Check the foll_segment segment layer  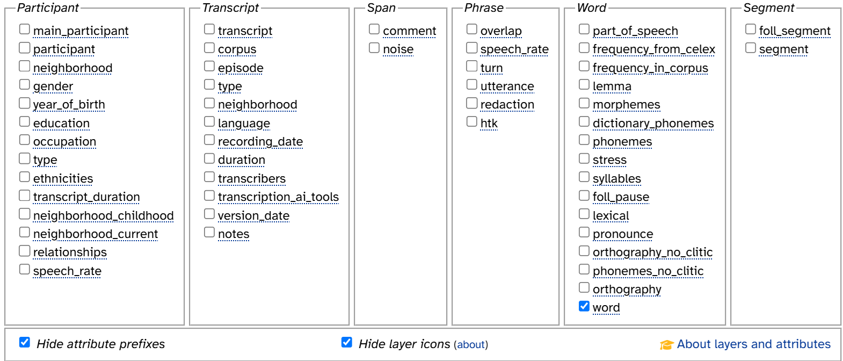[751, 29]
